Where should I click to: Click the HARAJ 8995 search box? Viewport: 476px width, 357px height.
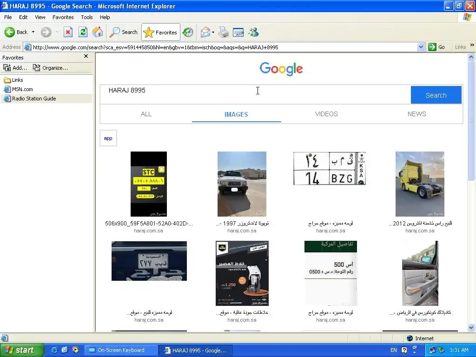[x=255, y=94]
